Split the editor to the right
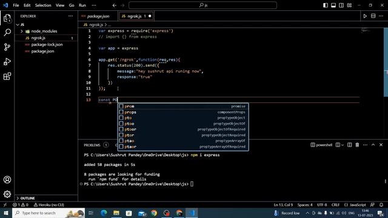The height and width of the screenshot is (218, 388). pos(373,16)
